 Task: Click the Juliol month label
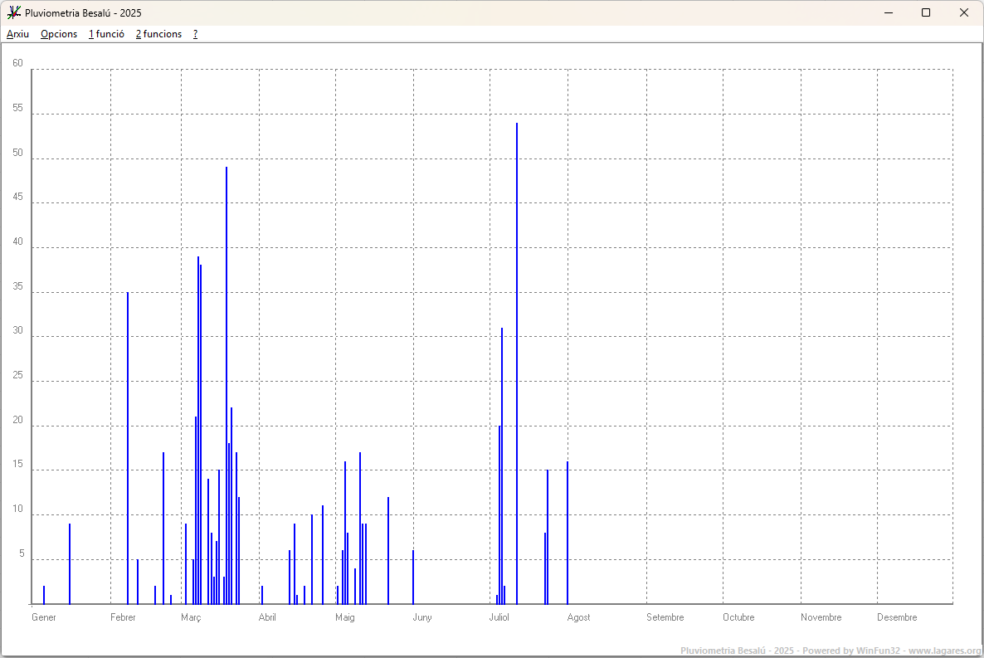tap(499, 617)
